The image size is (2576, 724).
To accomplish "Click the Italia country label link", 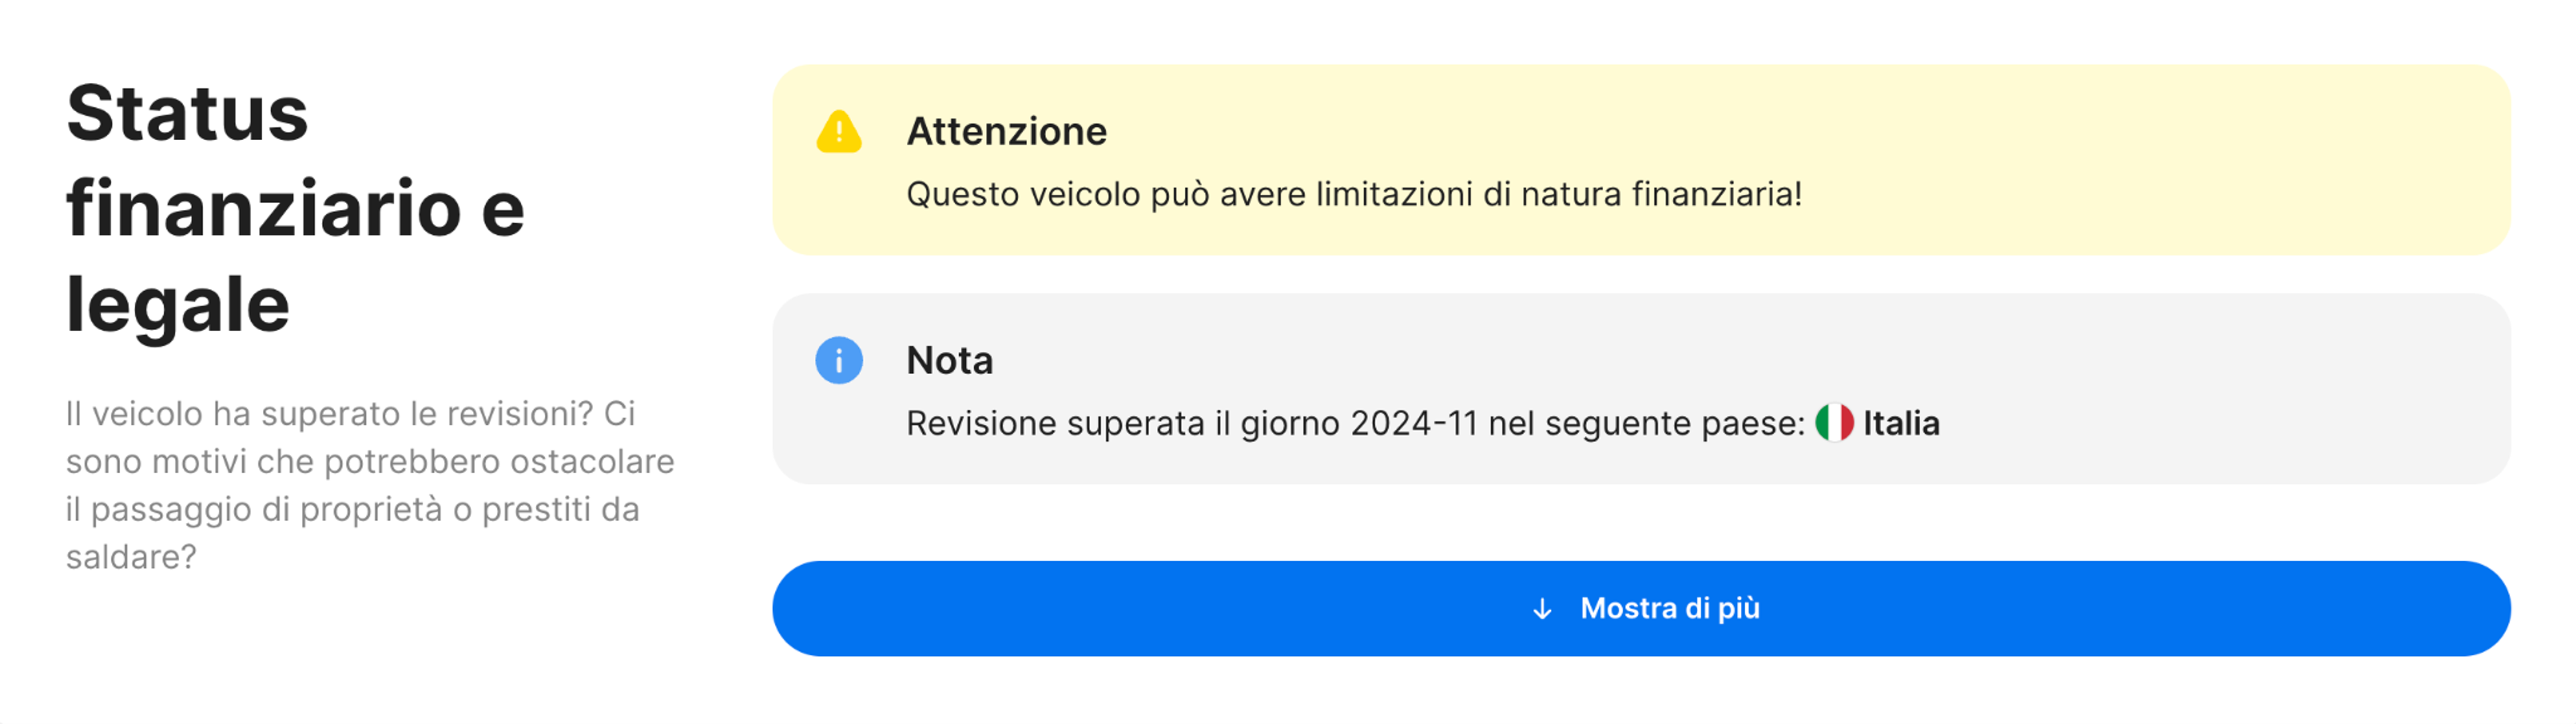I will tap(1901, 423).
